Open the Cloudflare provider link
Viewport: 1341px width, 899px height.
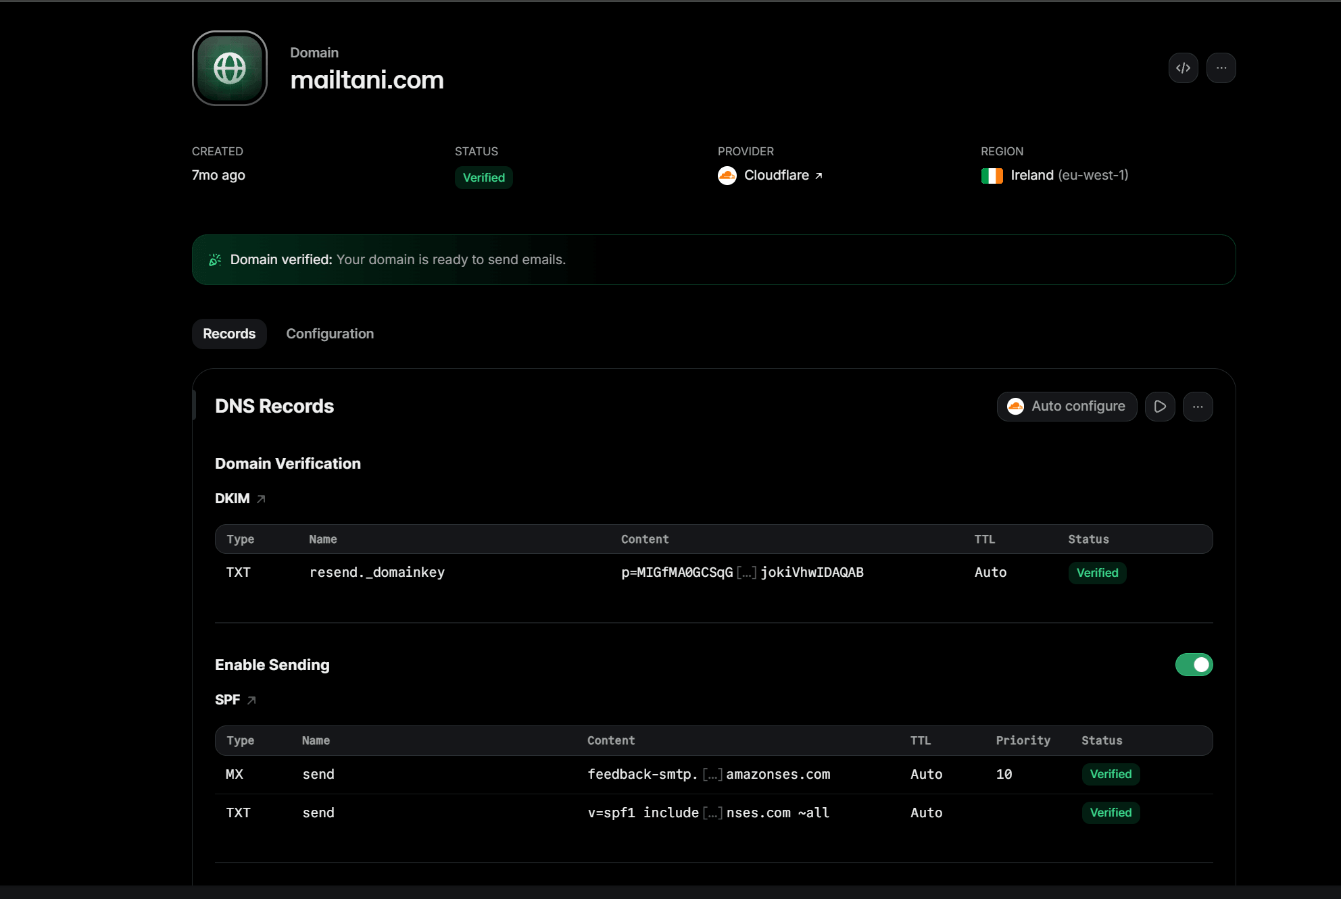[783, 176]
